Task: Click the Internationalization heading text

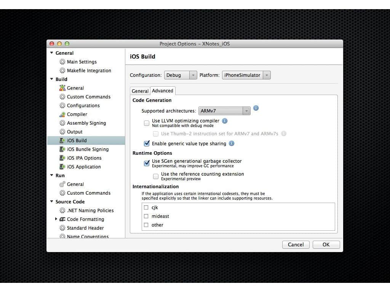Action: coord(155,186)
